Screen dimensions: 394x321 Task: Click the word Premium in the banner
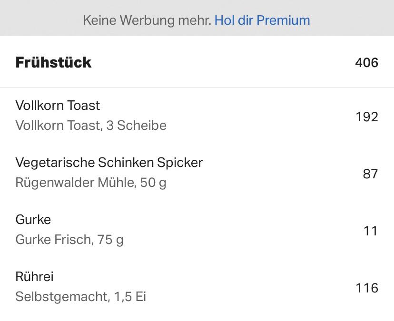283,20
